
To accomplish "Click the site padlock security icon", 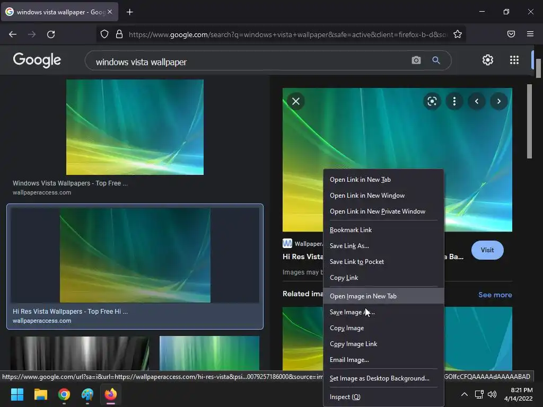I will pos(119,34).
